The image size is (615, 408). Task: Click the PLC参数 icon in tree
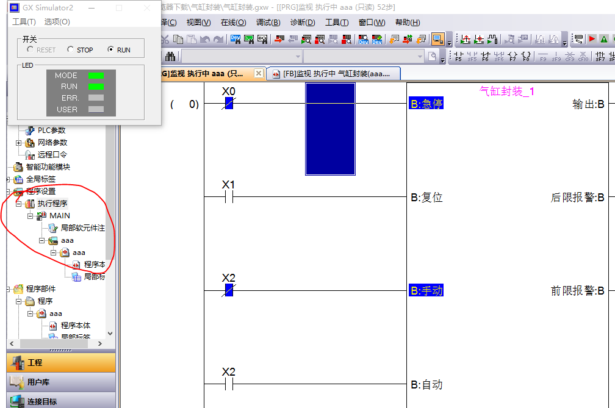pos(29,130)
